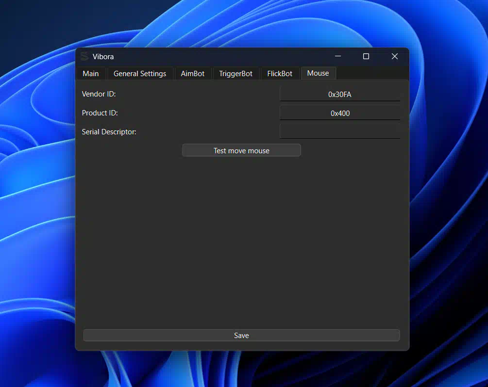
Task: Click the Save button
Action: pyautogui.click(x=241, y=335)
